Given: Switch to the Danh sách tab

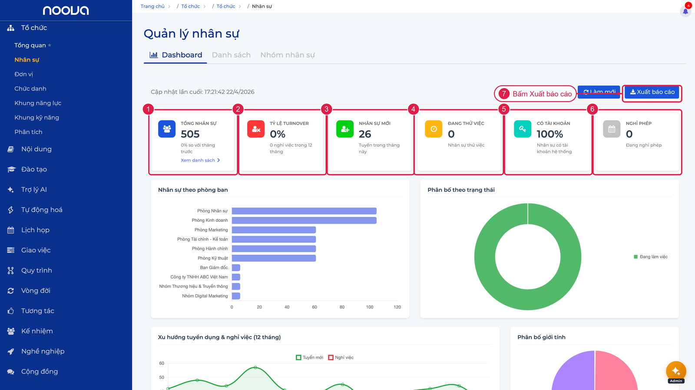Looking at the screenshot, I should click(231, 55).
